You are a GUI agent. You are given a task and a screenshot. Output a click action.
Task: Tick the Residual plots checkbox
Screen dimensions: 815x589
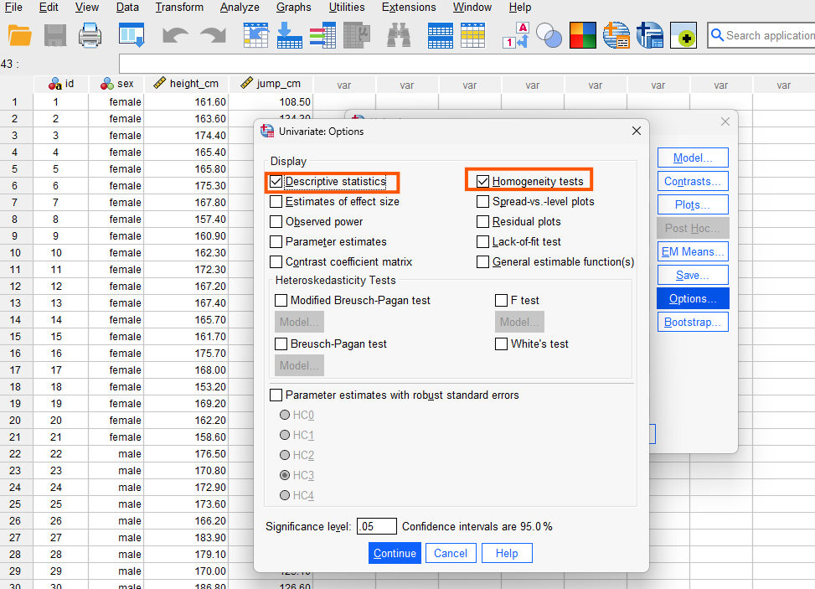coord(483,222)
